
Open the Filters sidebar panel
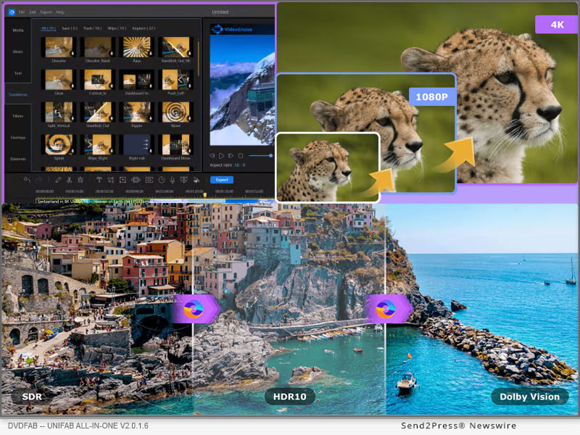tap(17, 116)
